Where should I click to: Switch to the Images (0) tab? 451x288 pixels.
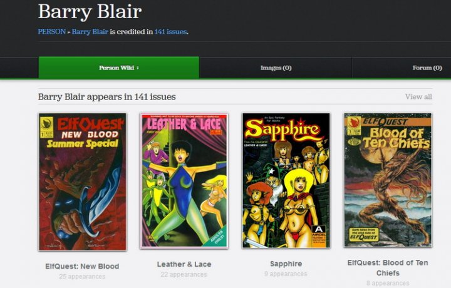click(x=276, y=68)
